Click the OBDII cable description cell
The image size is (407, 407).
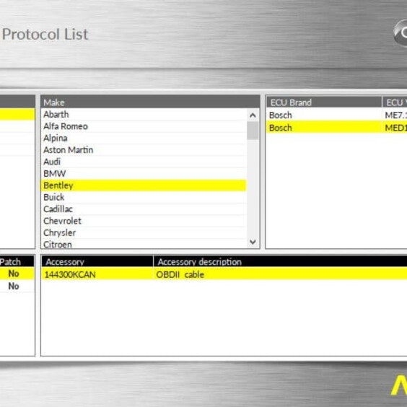[280, 274]
